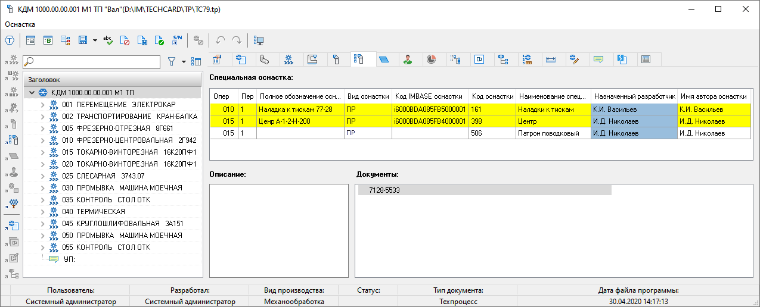Select the 7128-5533 document entry

pyautogui.click(x=384, y=190)
